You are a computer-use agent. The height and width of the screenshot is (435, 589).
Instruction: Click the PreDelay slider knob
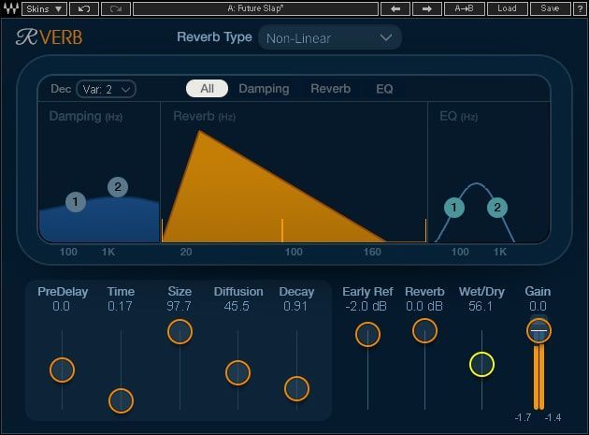click(x=62, y=370)
